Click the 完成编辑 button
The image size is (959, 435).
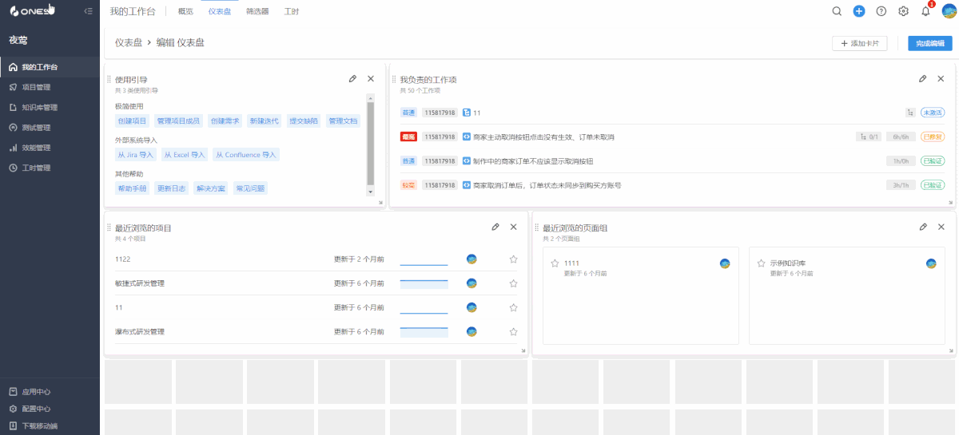point(929,43)
